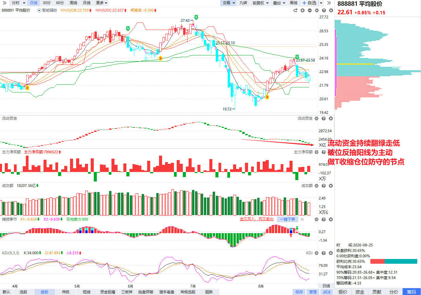Open the 前复权 adjustment dropdown
The image size is (421, 295).
tap(260, 3)
